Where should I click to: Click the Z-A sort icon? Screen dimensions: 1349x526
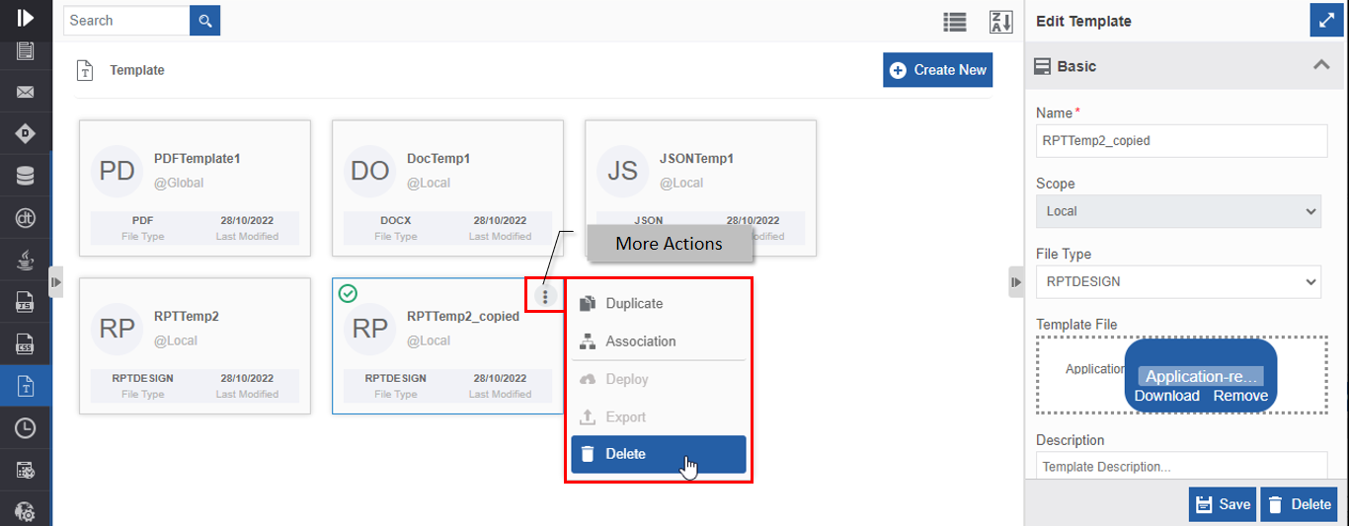[1001, 22]
